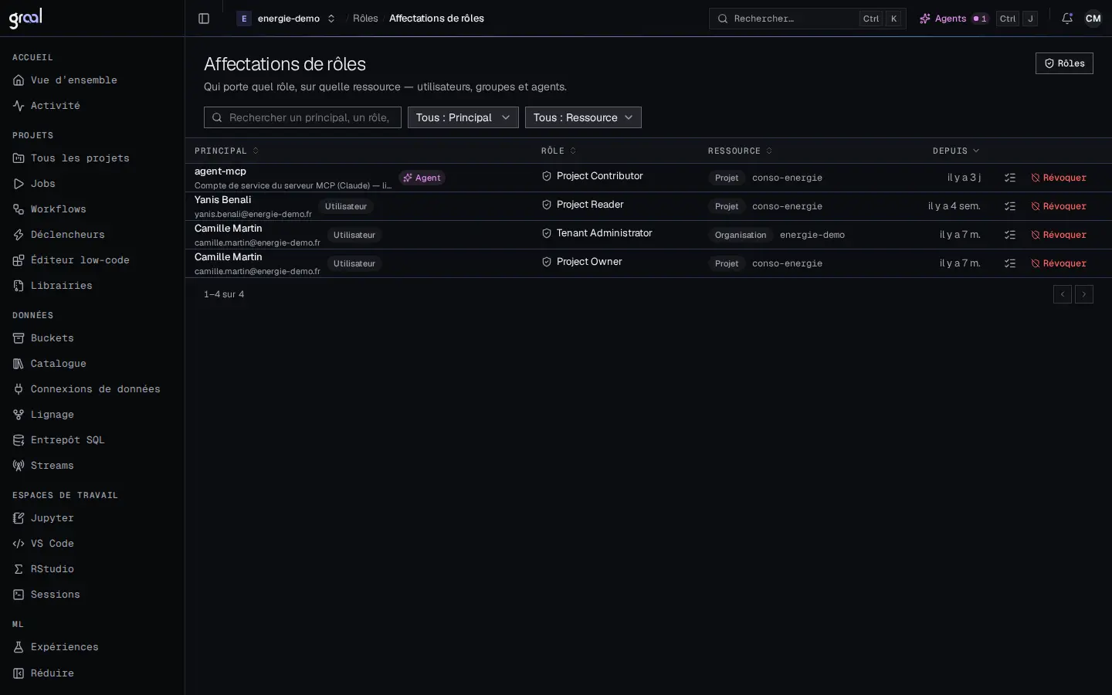Open Librairies page
The image size is (1112, 695).
click(x=93, y=286)
